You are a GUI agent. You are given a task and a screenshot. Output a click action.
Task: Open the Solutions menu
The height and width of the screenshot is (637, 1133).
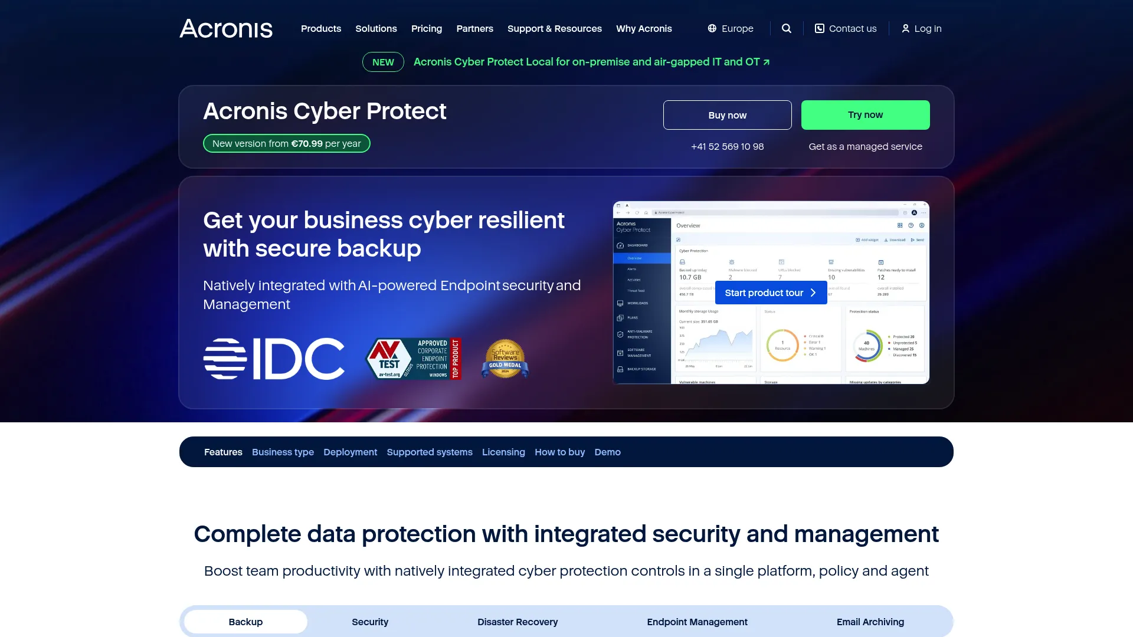(376, 28)
